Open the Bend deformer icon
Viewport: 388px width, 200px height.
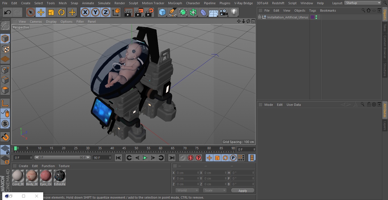[x=203, y=12]
